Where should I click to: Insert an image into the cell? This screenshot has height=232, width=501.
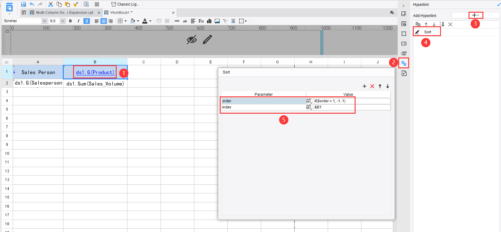(217, 21)
